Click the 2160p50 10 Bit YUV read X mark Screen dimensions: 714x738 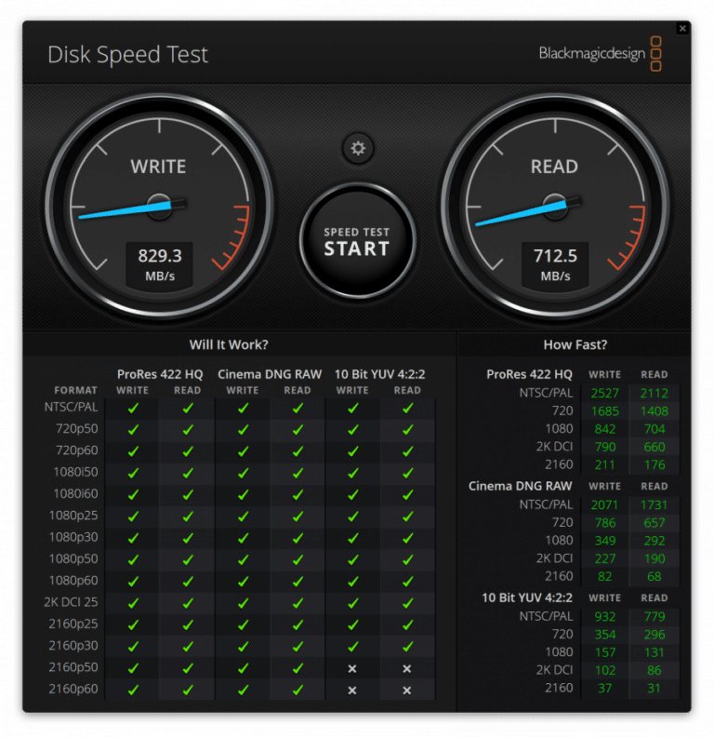407,668
